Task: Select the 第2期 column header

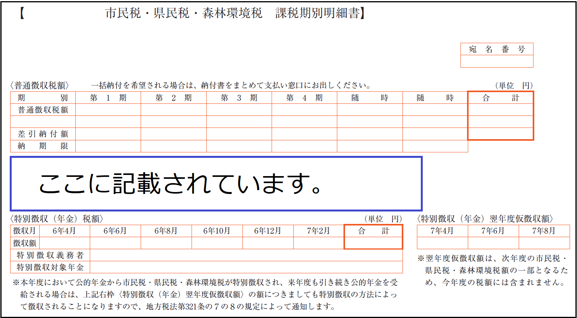Action: coord(173,98)
